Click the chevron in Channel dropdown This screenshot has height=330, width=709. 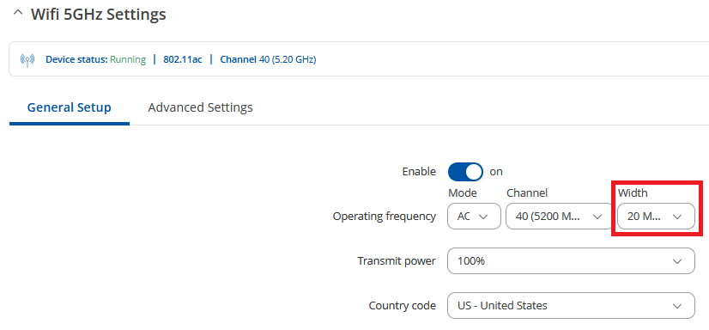point(597,217)
